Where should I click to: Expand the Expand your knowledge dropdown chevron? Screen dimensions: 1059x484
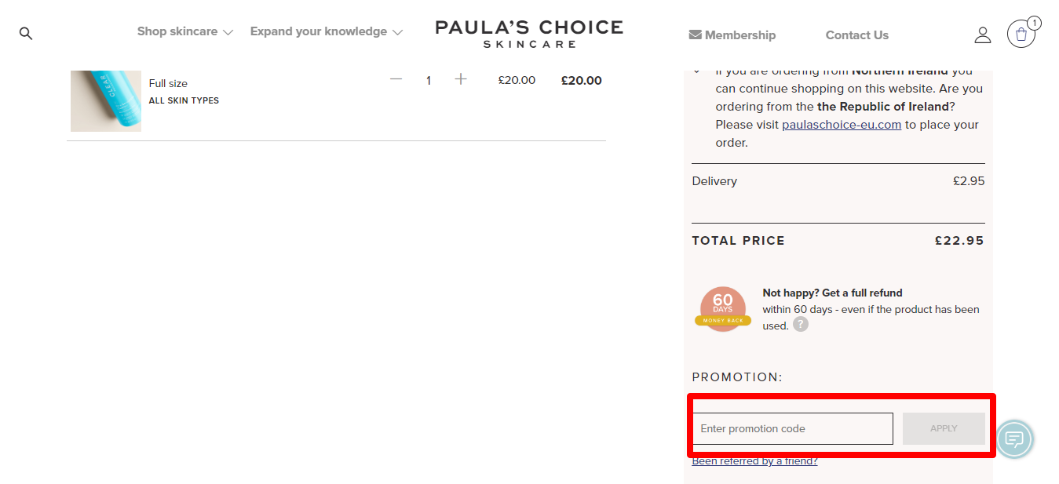point(397,33)
